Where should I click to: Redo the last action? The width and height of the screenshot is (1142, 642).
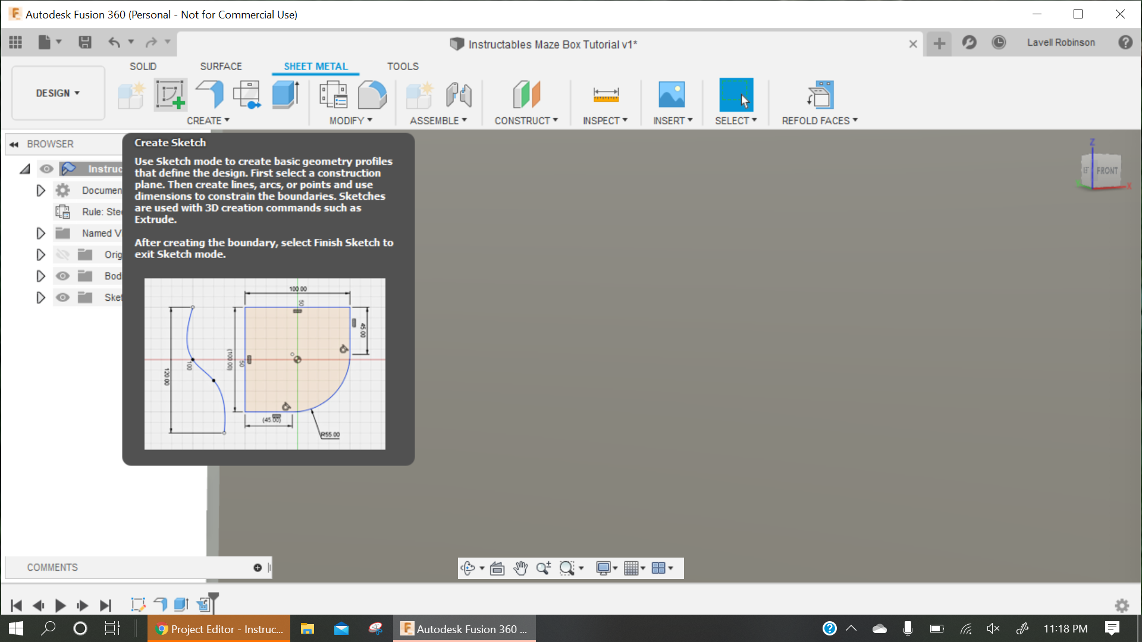click(152, 42)
